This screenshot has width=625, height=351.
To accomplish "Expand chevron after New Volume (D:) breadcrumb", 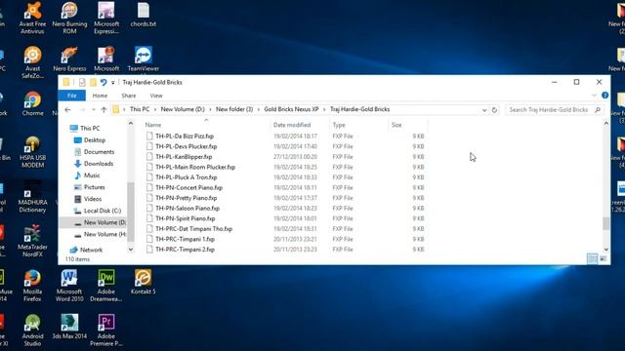I will (x=210, y=109).
